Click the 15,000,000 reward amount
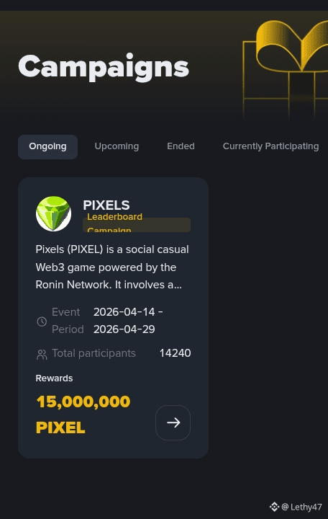The image size is (328, 519). [x=83, y=402]
